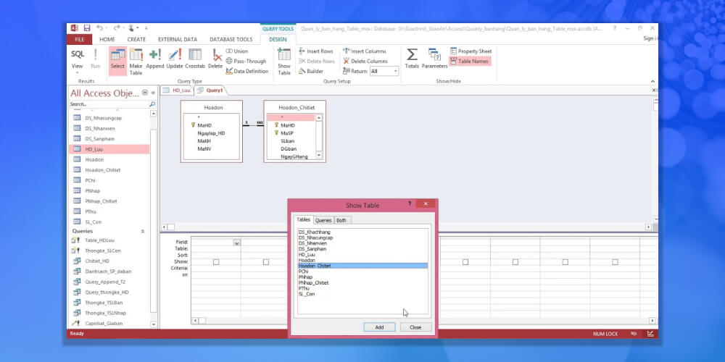
Task: Switch to the EXTERNAL DATA ribbon tab
Action: [x=178, y=39]
